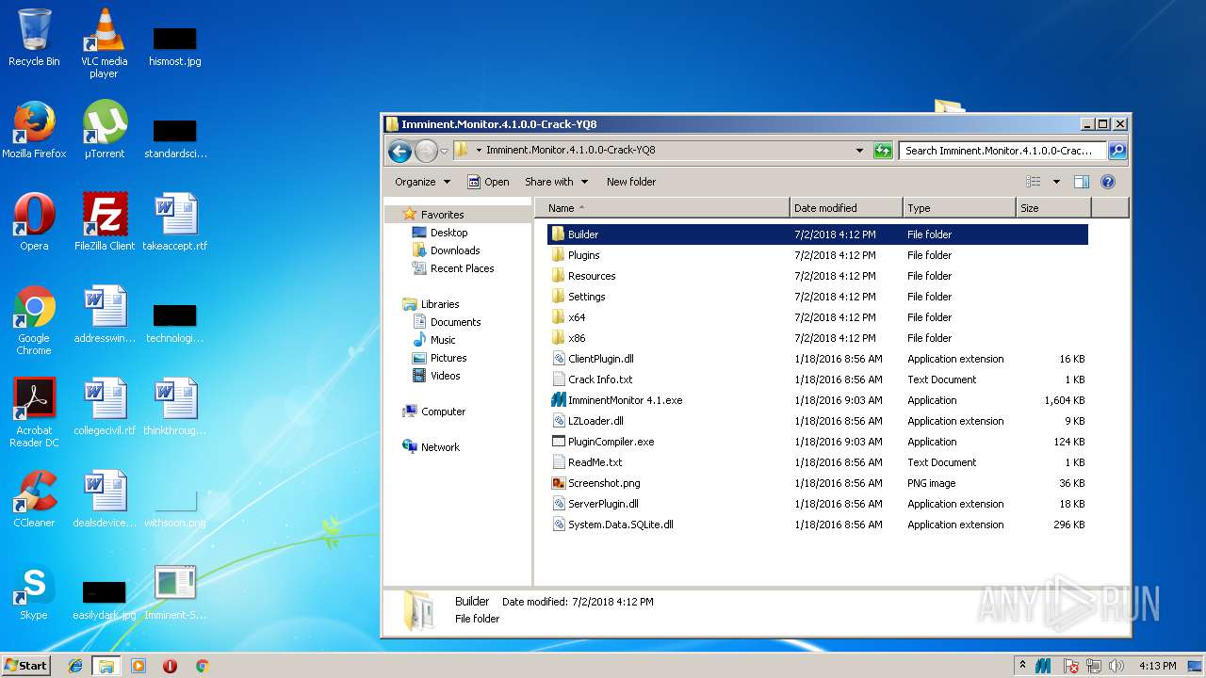Click the New folder button

pyautogui.click(x=631, y=182)
